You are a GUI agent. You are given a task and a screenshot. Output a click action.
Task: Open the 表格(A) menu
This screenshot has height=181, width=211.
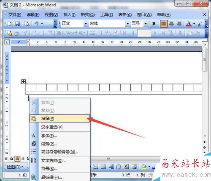click(125, 14)
